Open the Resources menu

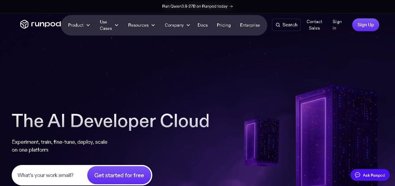tap(141, 25)
